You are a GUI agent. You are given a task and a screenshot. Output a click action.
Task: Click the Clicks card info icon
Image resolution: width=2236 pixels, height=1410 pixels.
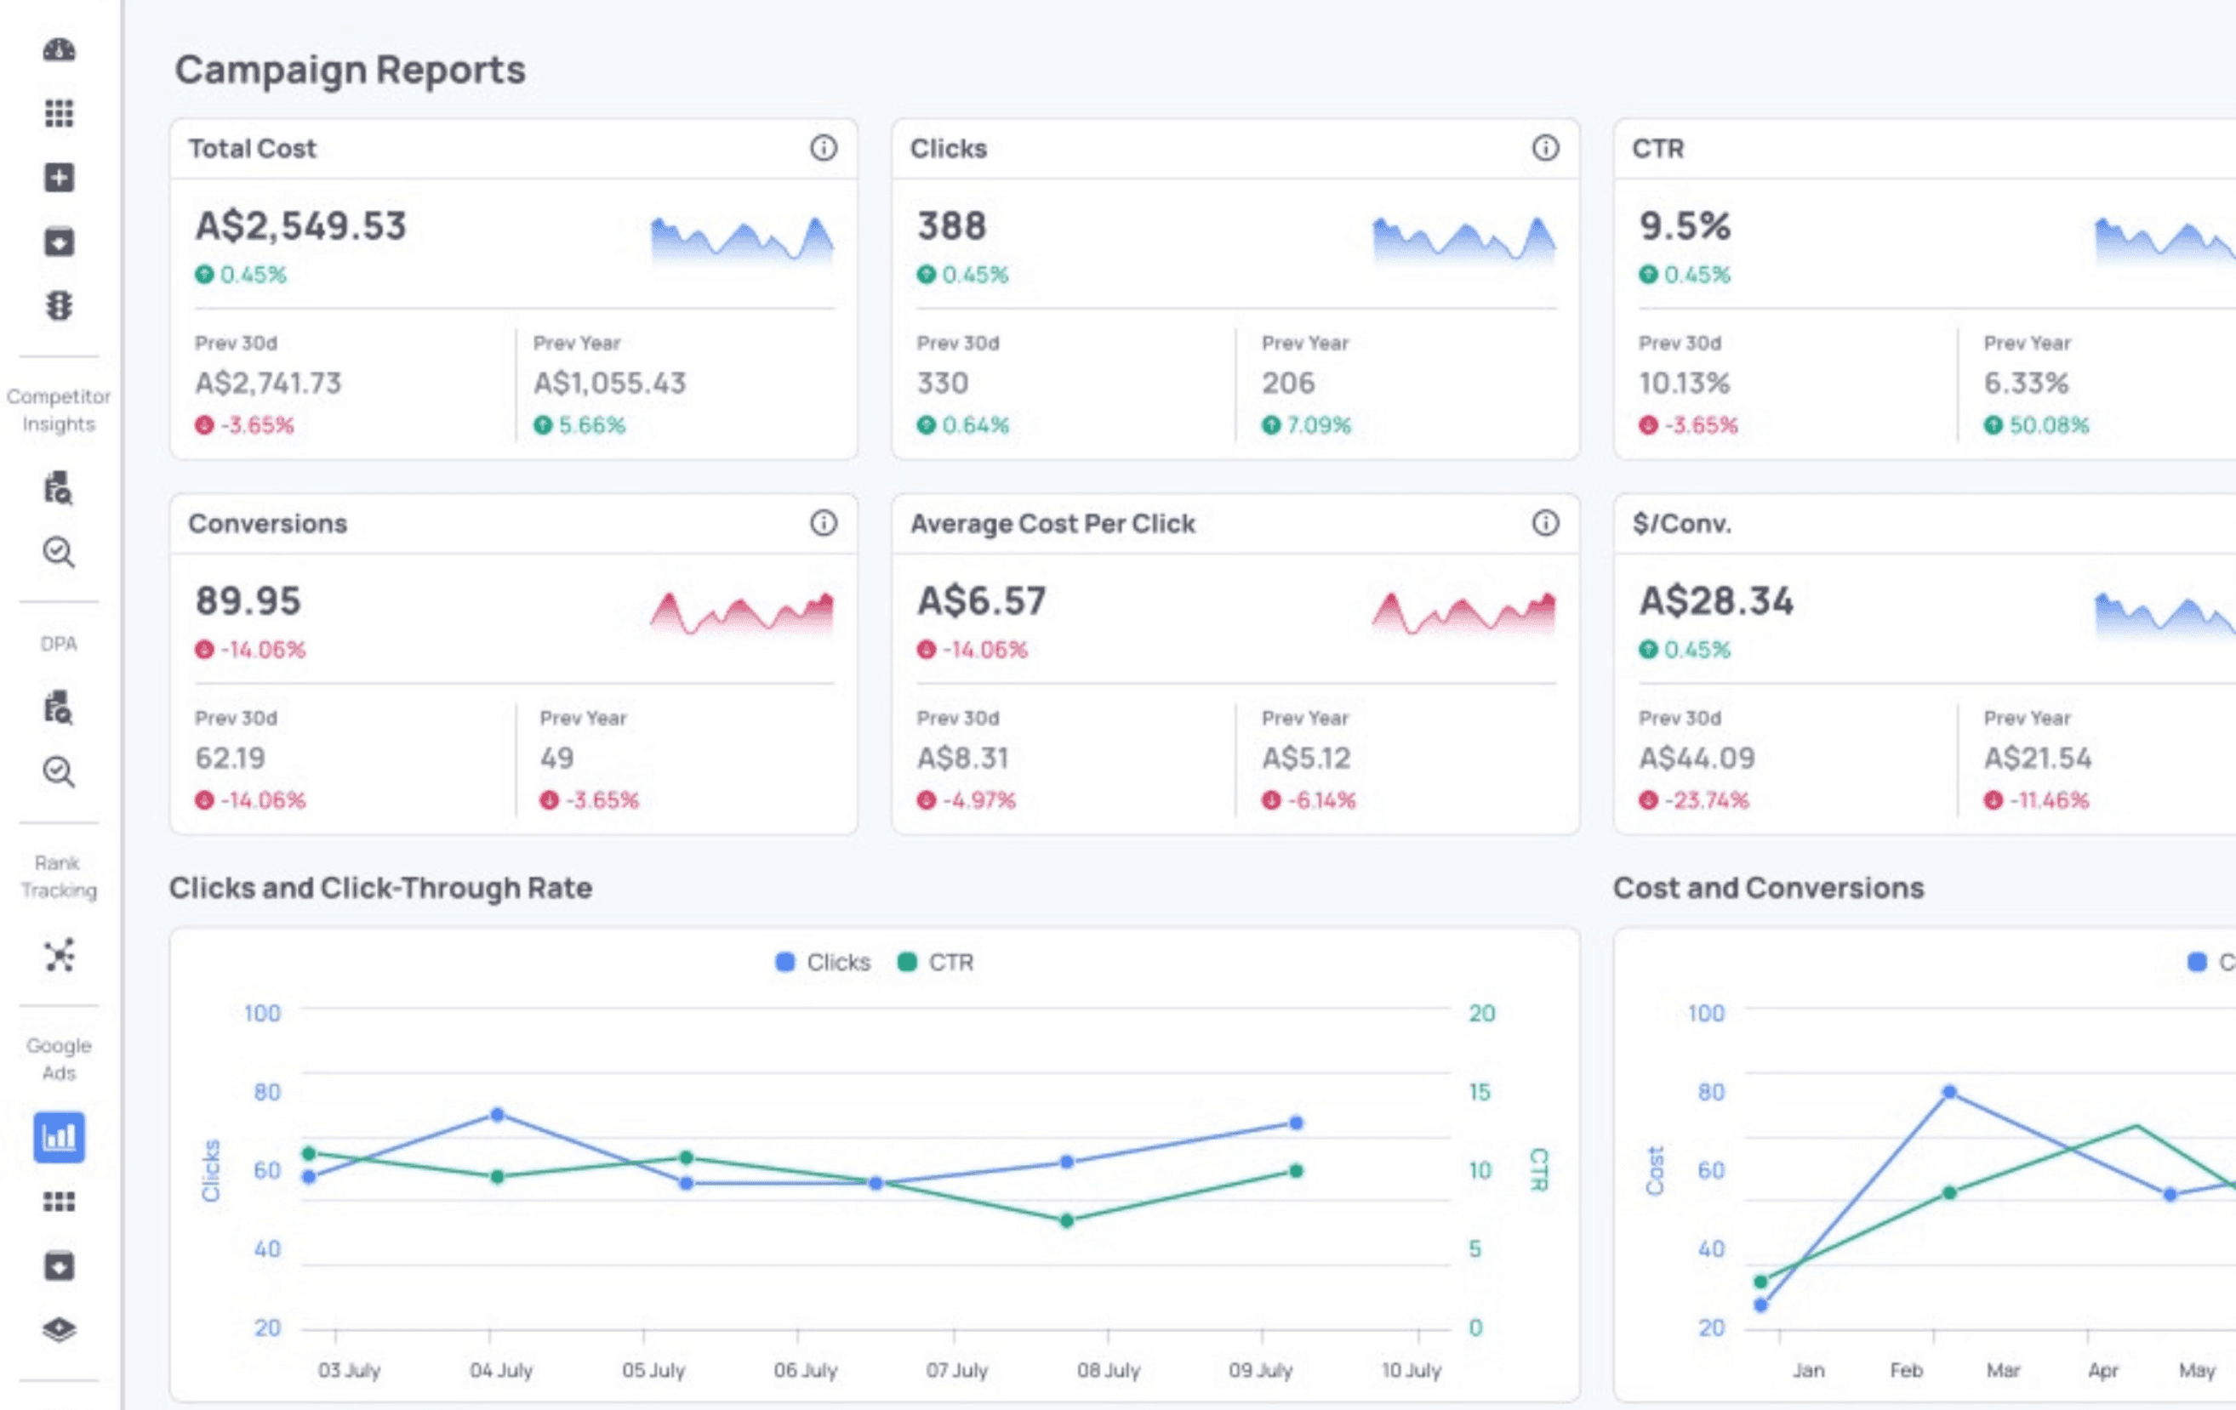[x=1544, y=148]
